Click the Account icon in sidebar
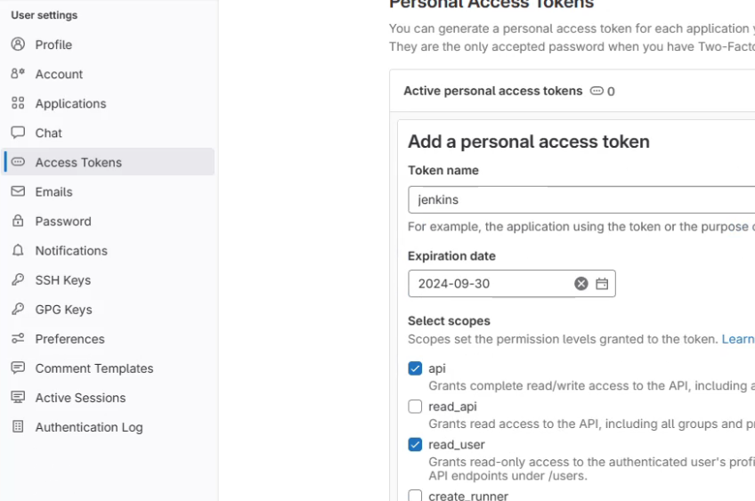This screenshot has width=755, height=501. point(18,74)
